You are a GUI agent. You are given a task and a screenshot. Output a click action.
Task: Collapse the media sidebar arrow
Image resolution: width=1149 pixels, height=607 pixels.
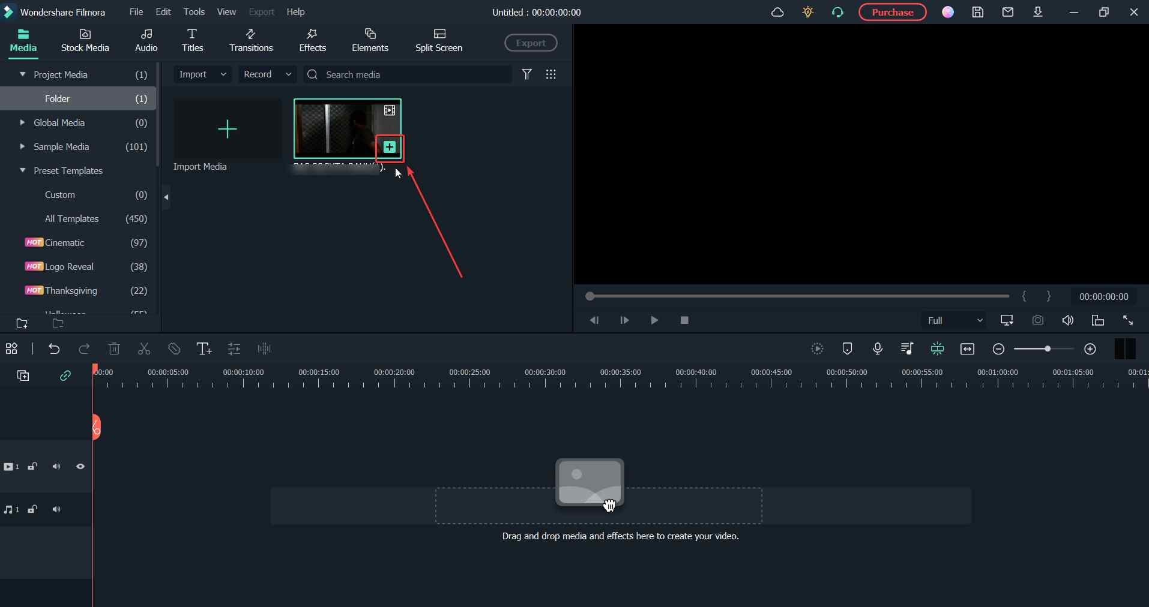click(166, 197)
